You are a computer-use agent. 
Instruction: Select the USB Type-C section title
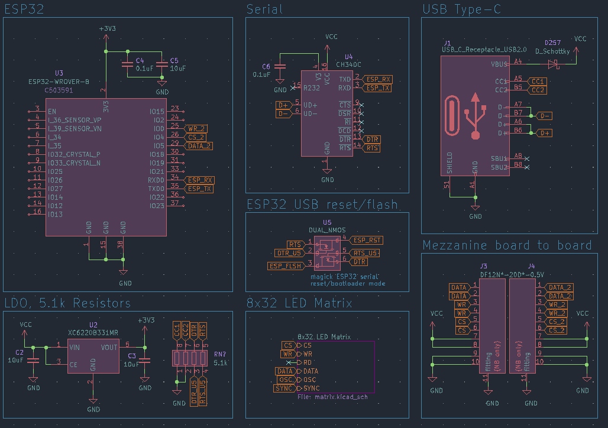tap(461, 9)
